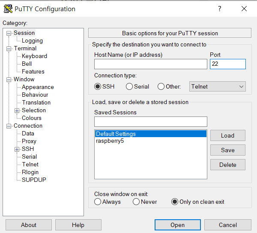Open the Terminal category
This screenshot has height=233, width=257.
[x=25, y=48]
